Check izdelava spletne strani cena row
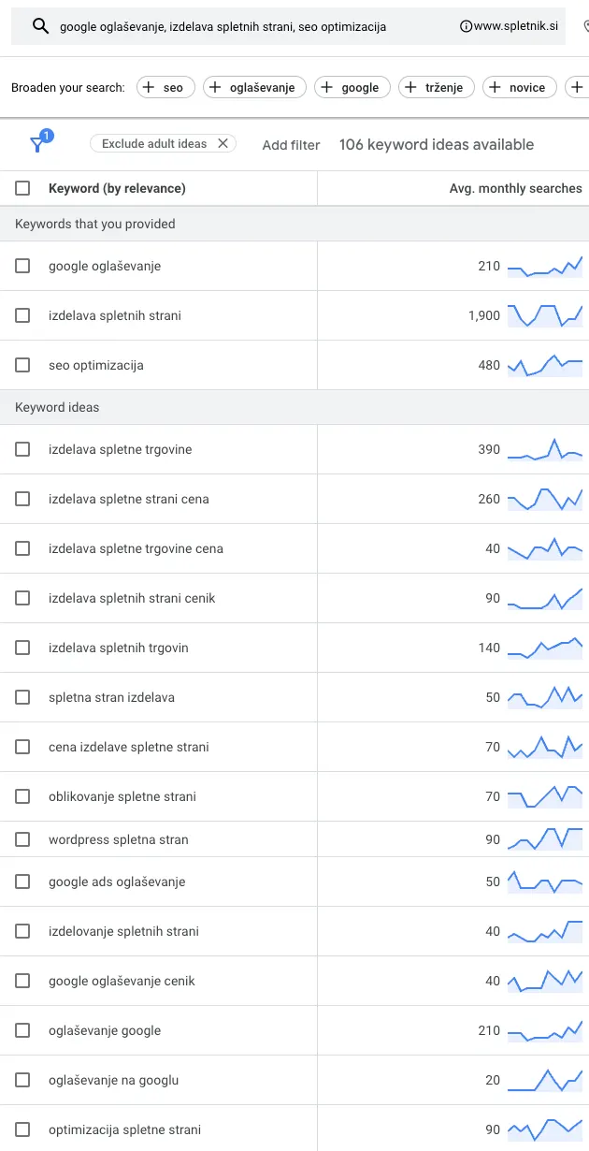Screen dimensions: 589x1151 [x=22, y=499]
